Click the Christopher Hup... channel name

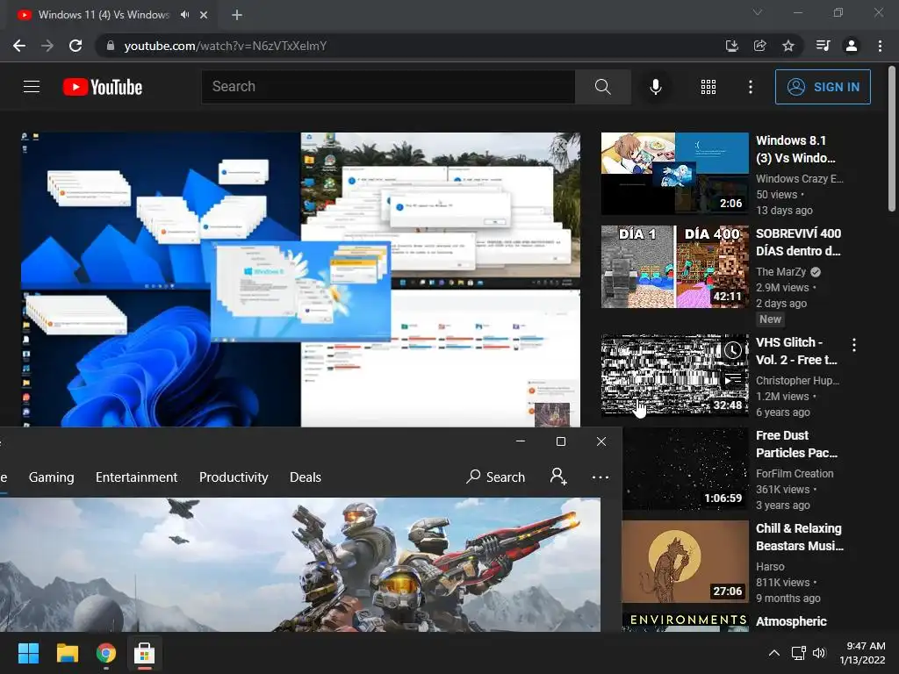pos(797,381)
